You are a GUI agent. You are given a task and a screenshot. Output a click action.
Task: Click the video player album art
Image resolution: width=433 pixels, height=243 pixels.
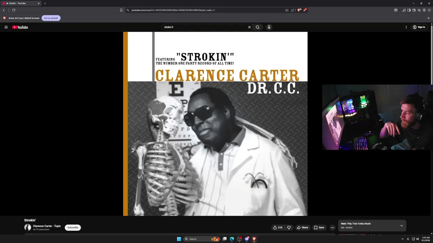pyautogui.click(x=215, y=124)
